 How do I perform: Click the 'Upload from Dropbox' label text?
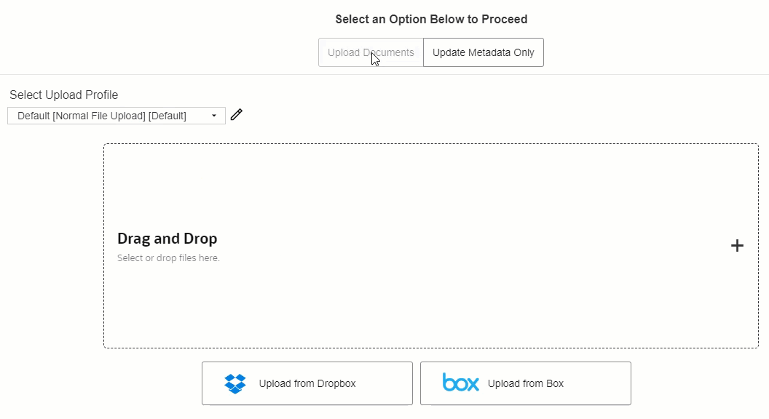coord(307,383)
